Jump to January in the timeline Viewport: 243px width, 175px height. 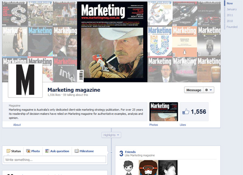point(232,9)
